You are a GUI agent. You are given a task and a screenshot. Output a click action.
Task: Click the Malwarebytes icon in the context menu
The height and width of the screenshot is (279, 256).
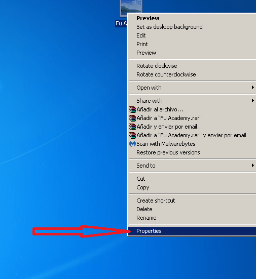tap(132, 144)
